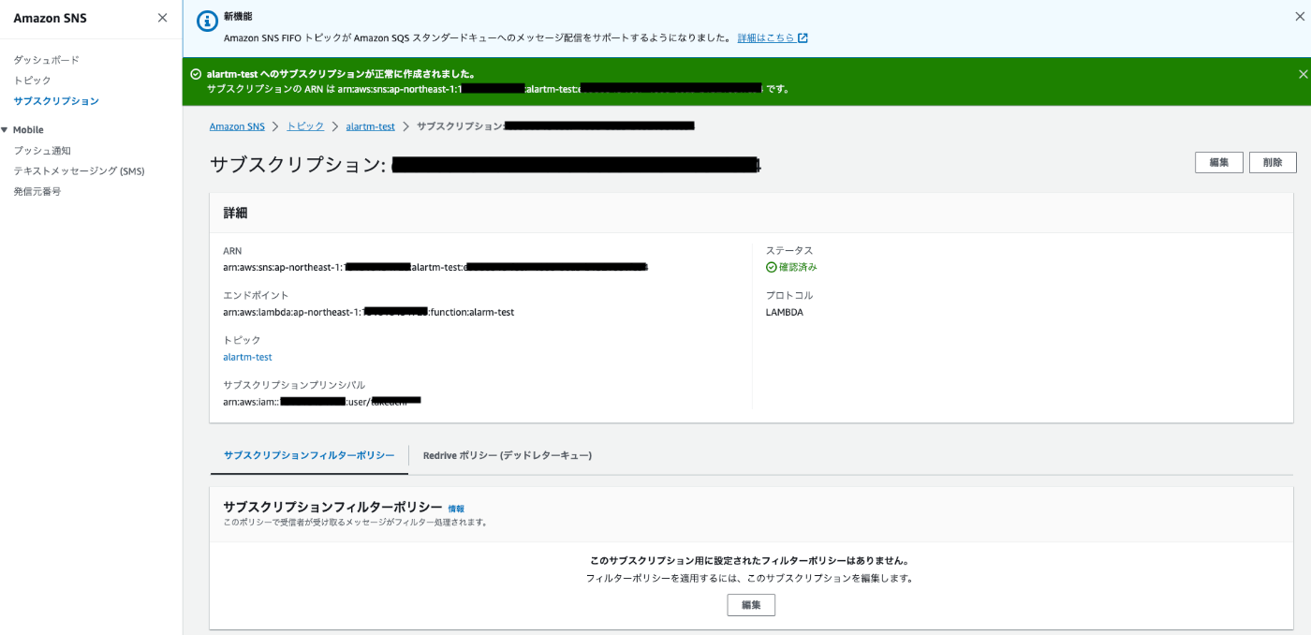The width and height of the screenshot is (1311, 635).
Task: Click the Mobile section heading
Action: [28, 130]
